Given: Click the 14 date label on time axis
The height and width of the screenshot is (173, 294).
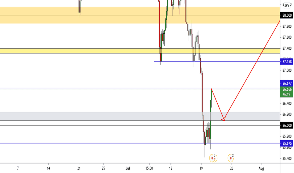Looking at the screenshot, I should (48, 168).
